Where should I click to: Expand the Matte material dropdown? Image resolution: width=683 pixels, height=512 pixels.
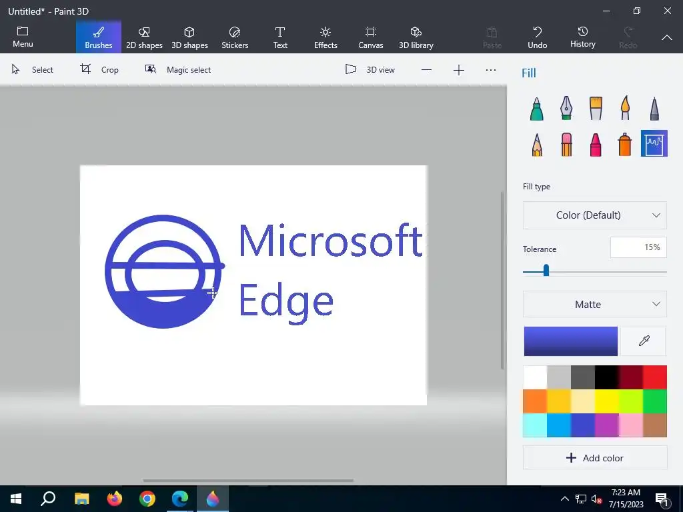click(x=594, y=304)
